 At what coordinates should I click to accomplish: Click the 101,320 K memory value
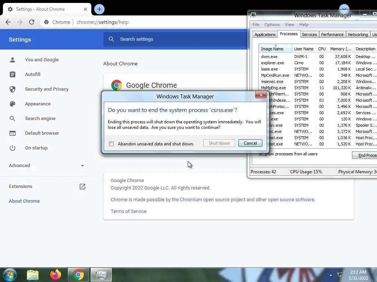pyautogui.click(x=342, y=88)
